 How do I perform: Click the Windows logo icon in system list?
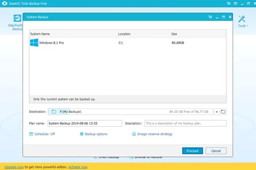tap(34, 42)
